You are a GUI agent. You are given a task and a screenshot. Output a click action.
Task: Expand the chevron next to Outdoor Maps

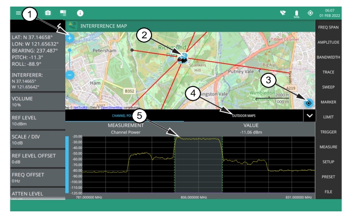[x=310, y=116]
